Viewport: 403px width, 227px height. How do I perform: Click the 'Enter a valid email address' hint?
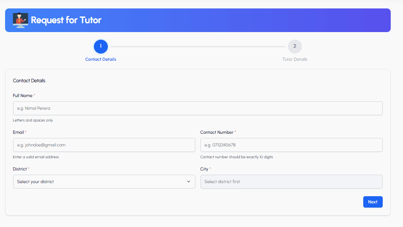click(36, 157)
